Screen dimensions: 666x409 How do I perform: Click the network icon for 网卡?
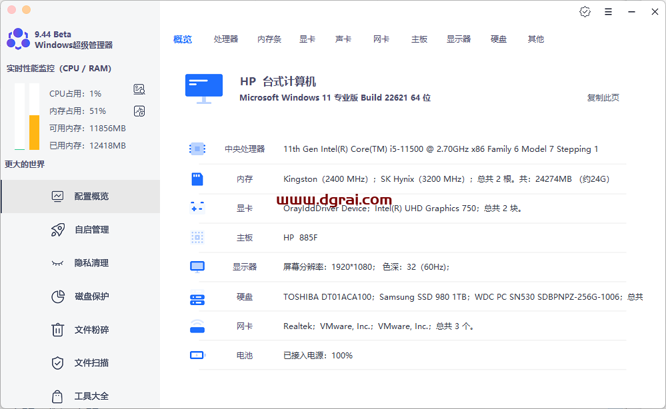197,326
